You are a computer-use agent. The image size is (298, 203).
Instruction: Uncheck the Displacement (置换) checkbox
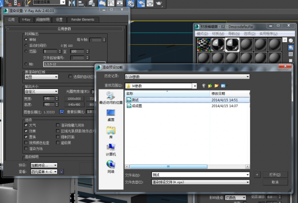click(x=26, y=136)
